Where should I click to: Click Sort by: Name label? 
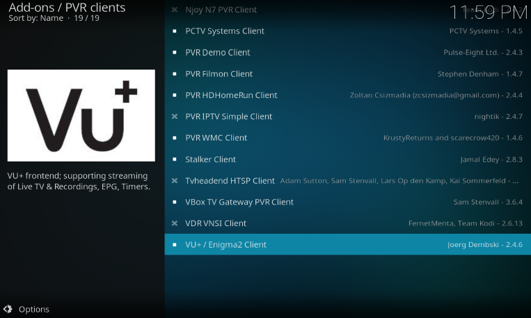click(x=36, y=18)
